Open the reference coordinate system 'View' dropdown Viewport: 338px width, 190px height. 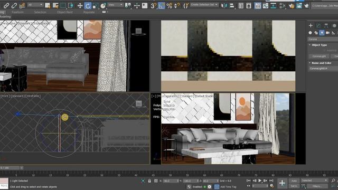[116, 5]
